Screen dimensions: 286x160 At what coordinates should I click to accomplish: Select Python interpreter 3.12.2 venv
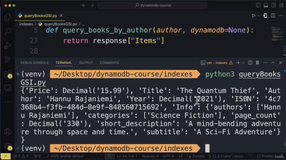click(226, 156)
